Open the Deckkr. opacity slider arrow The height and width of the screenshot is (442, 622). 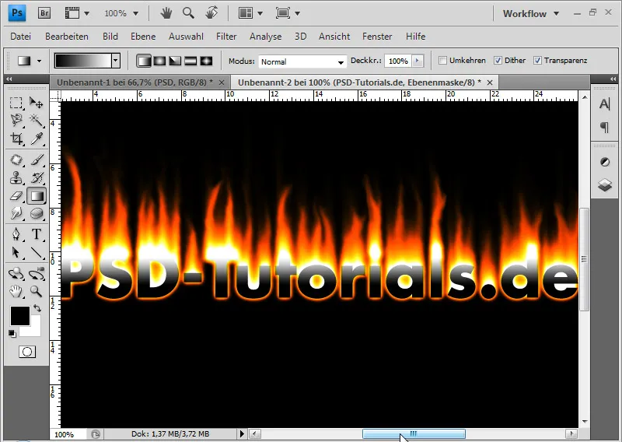point(417,61)
